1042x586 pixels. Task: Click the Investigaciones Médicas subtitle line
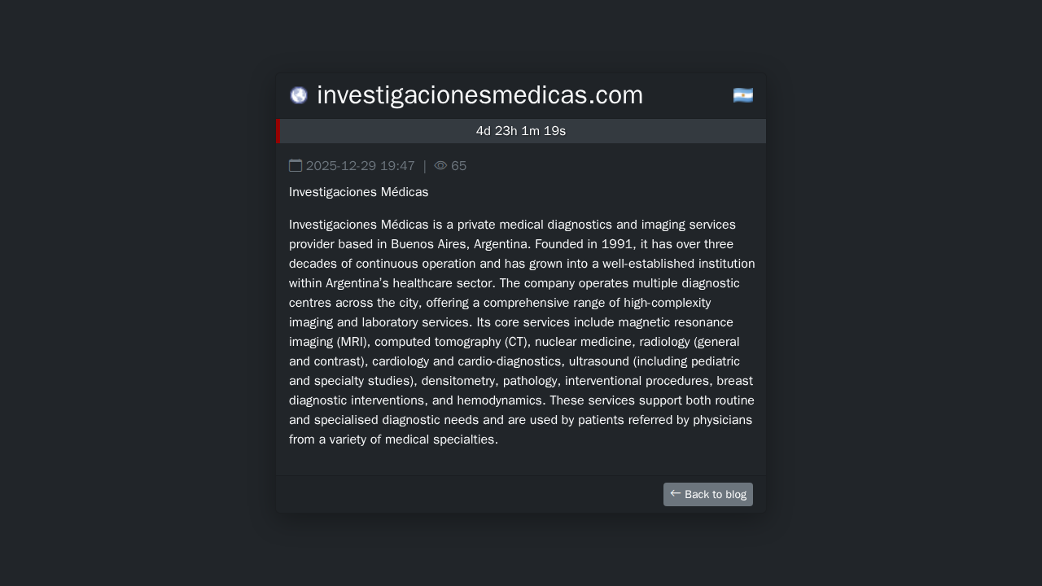[358, 192]
